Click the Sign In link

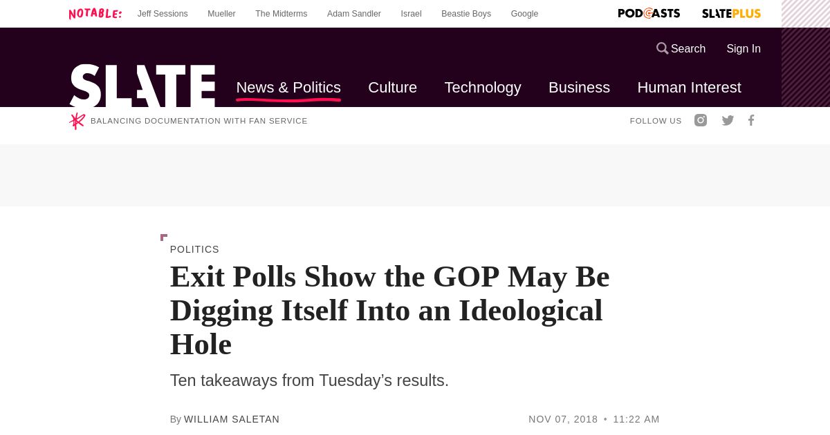(744, 48)
